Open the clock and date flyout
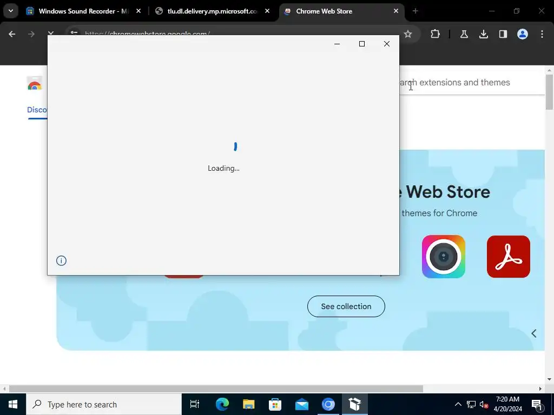Screen dimensions: 554x415 pos(508,404)
